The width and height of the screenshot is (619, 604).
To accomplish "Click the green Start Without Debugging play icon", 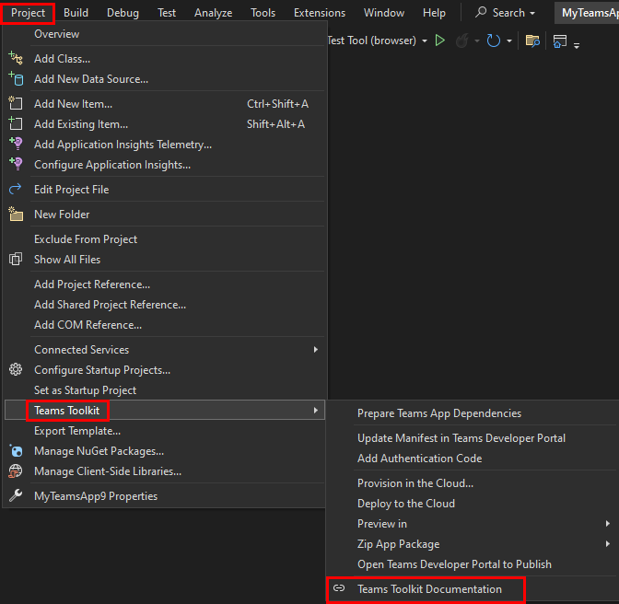I will [x=440, y=41].
